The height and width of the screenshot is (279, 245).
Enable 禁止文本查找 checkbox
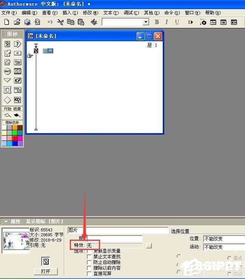coord(89,257)
